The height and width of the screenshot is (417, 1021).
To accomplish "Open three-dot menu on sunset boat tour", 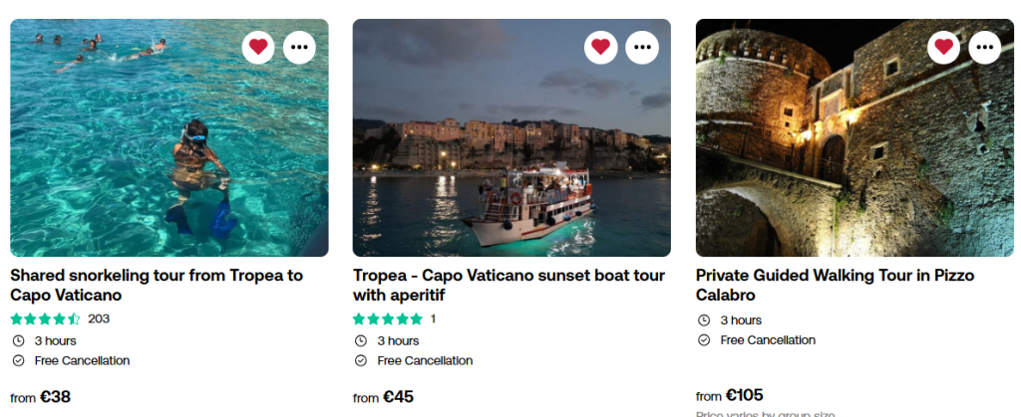I will (642, 47).
